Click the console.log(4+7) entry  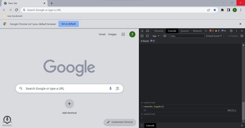click(x=153, y=107)
